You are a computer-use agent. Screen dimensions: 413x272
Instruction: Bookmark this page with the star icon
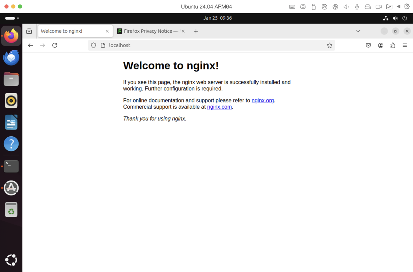click(x=329, y=45)
